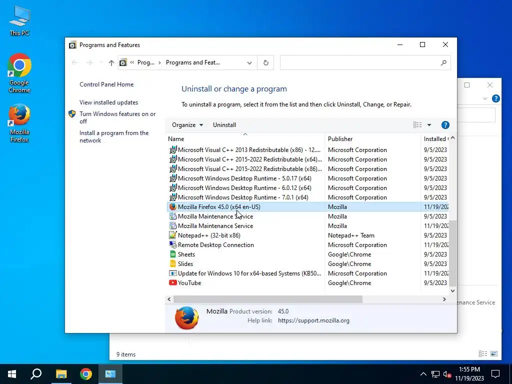Click the collapse chevron in the background window
Image resolution: width=512 pixels, height=384 pixels.
(x=485, y=98)
